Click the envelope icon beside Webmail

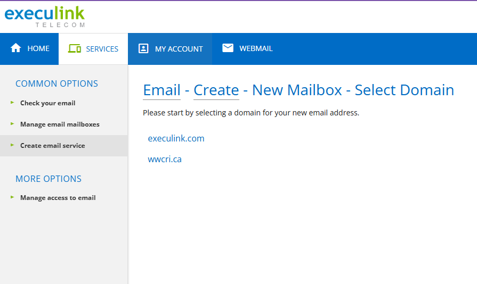tap(228, 48)
